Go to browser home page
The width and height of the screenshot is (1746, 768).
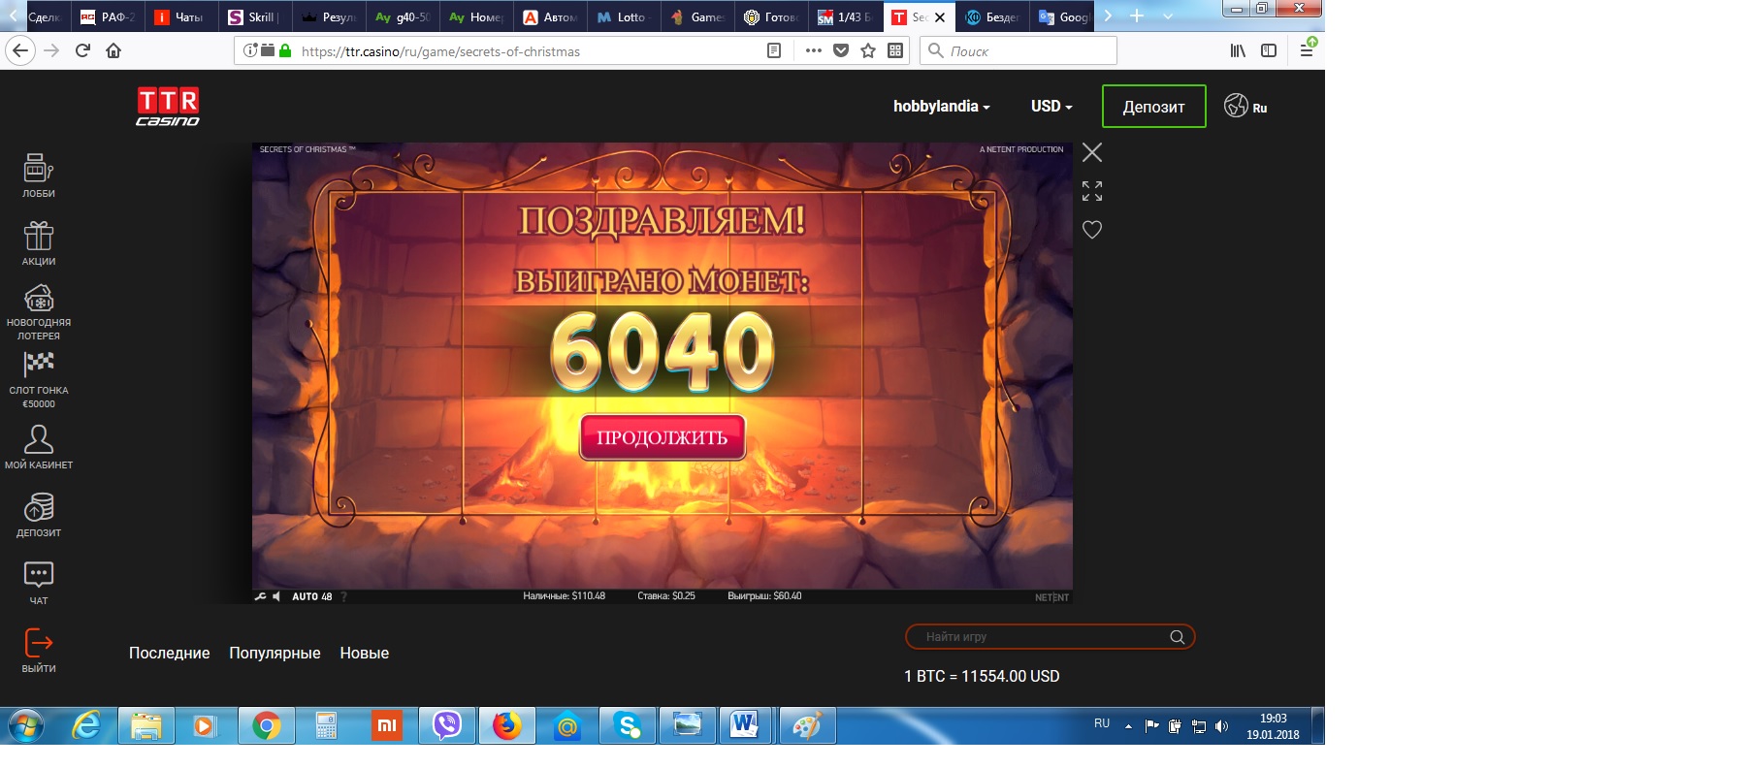(x=113, y=50)
